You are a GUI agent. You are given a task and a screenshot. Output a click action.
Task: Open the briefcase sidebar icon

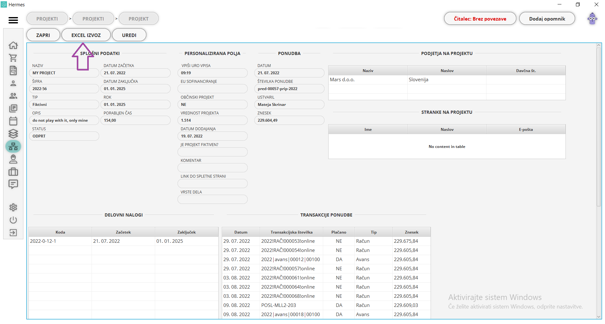13,172
